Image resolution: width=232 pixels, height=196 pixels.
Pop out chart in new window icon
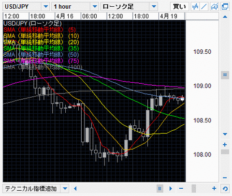225,7
